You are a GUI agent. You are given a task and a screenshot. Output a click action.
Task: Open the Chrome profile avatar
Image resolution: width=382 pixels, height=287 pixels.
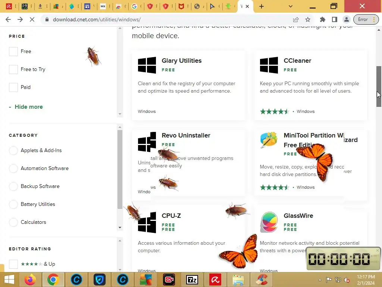pos(347,19)
